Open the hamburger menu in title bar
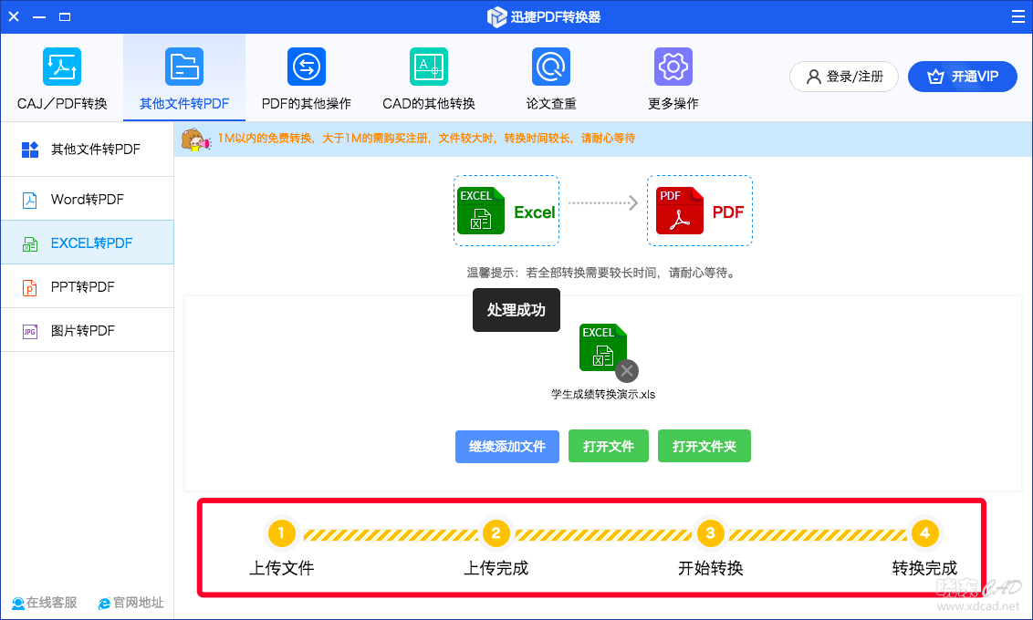Screen dimensions: 1033x620 click(1017, 16)
